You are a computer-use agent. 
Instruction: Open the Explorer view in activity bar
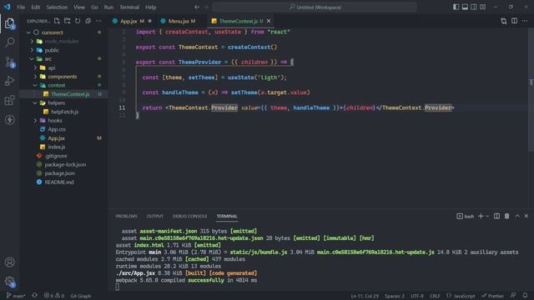click(9, 23)
